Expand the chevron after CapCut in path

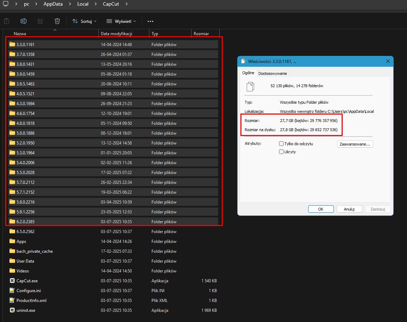pyautogui.click(x=127, y=4)
